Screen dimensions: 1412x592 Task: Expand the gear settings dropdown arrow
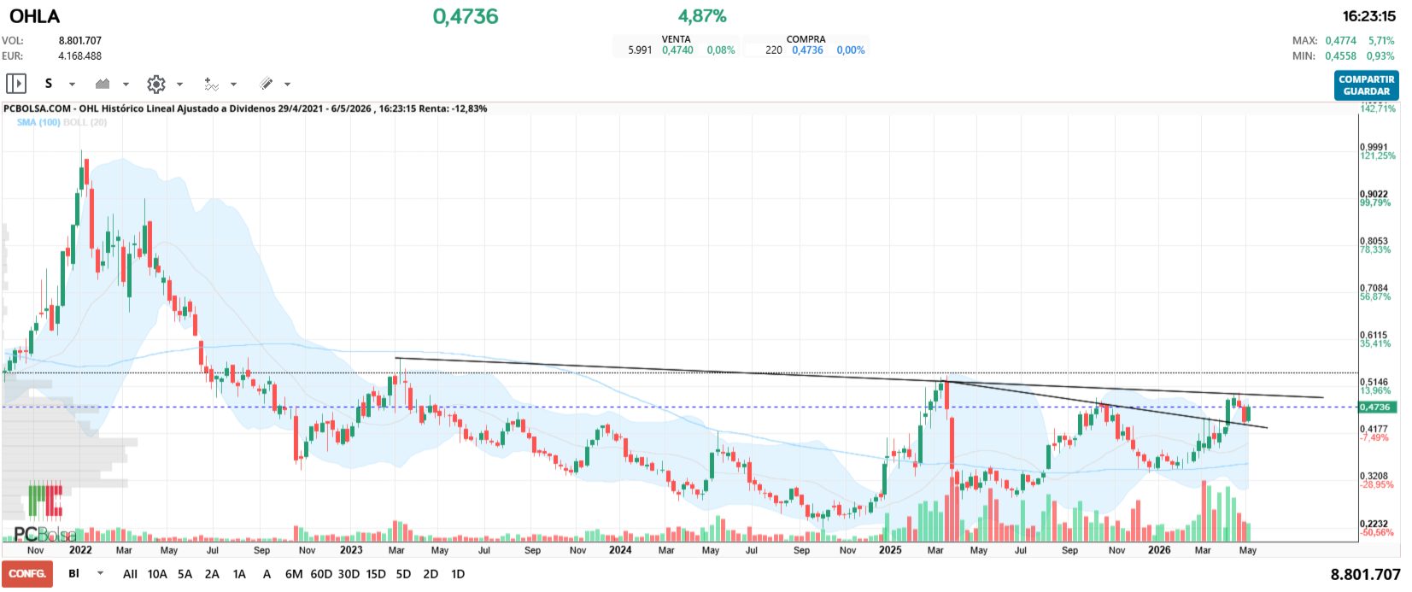179,85
